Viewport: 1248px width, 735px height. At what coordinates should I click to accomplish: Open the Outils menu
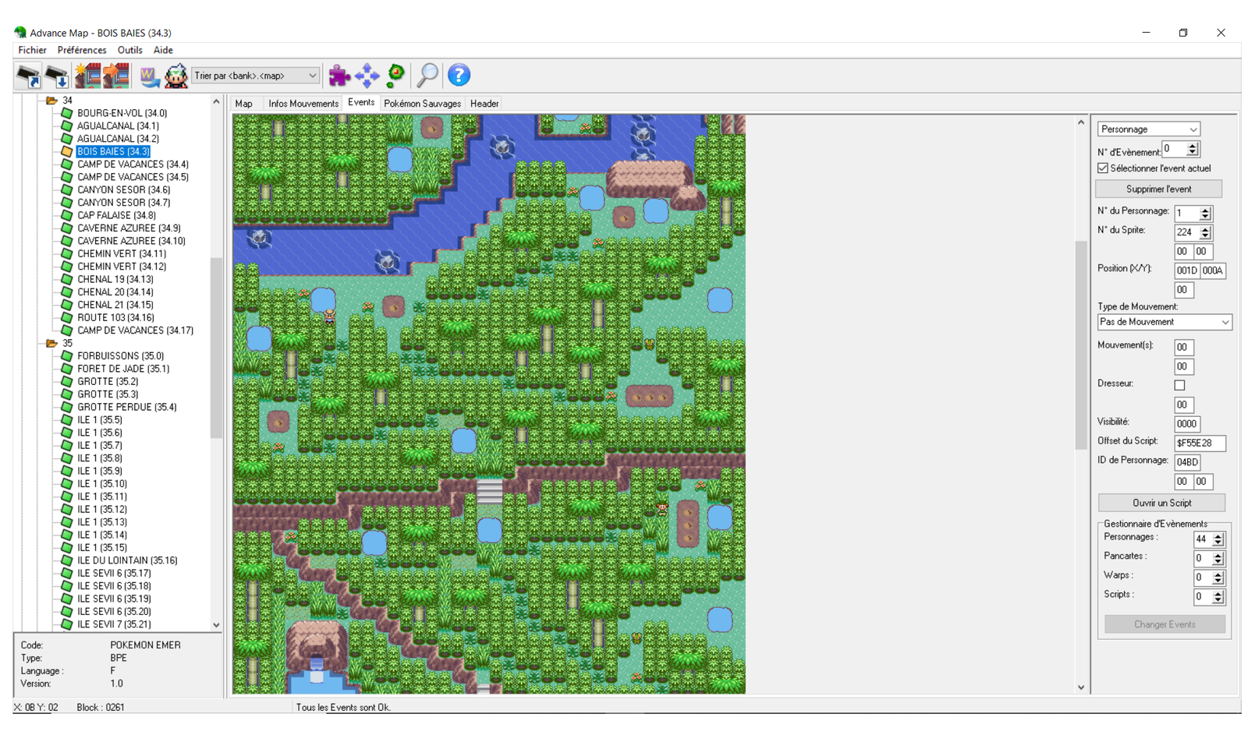pyautogui.click(x=129, y=50)
